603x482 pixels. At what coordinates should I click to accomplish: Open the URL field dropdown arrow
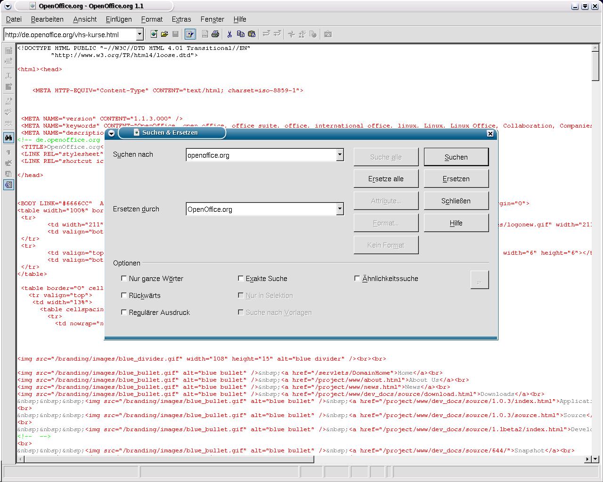(139, 34)
